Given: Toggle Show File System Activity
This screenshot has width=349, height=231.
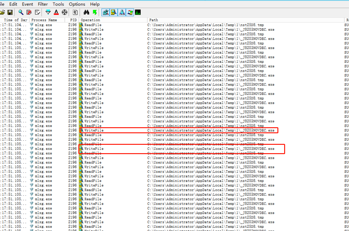Looking at the screenshot, I should click(114, 12).
